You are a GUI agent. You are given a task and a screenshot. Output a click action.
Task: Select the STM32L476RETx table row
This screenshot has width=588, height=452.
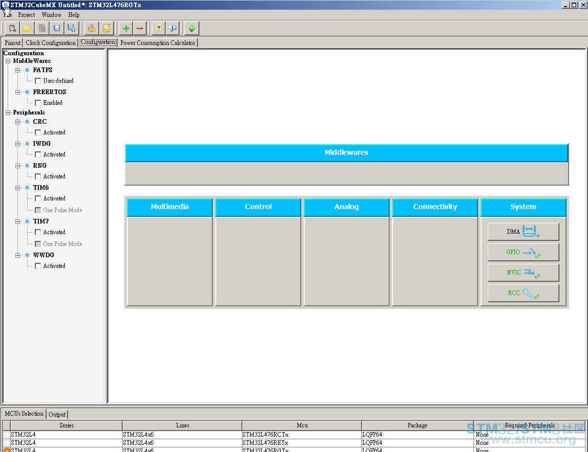point(295,443)
